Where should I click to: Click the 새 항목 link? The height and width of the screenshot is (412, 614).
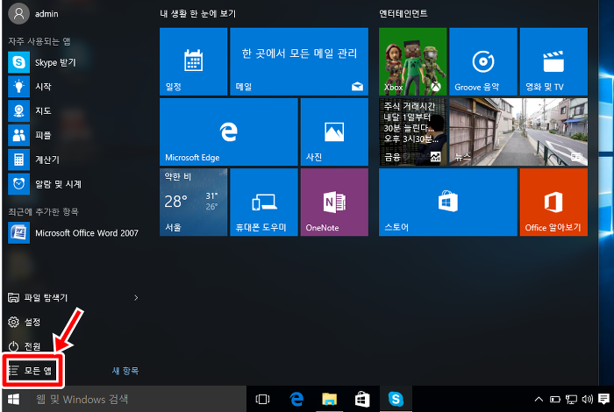pos(125,371)
